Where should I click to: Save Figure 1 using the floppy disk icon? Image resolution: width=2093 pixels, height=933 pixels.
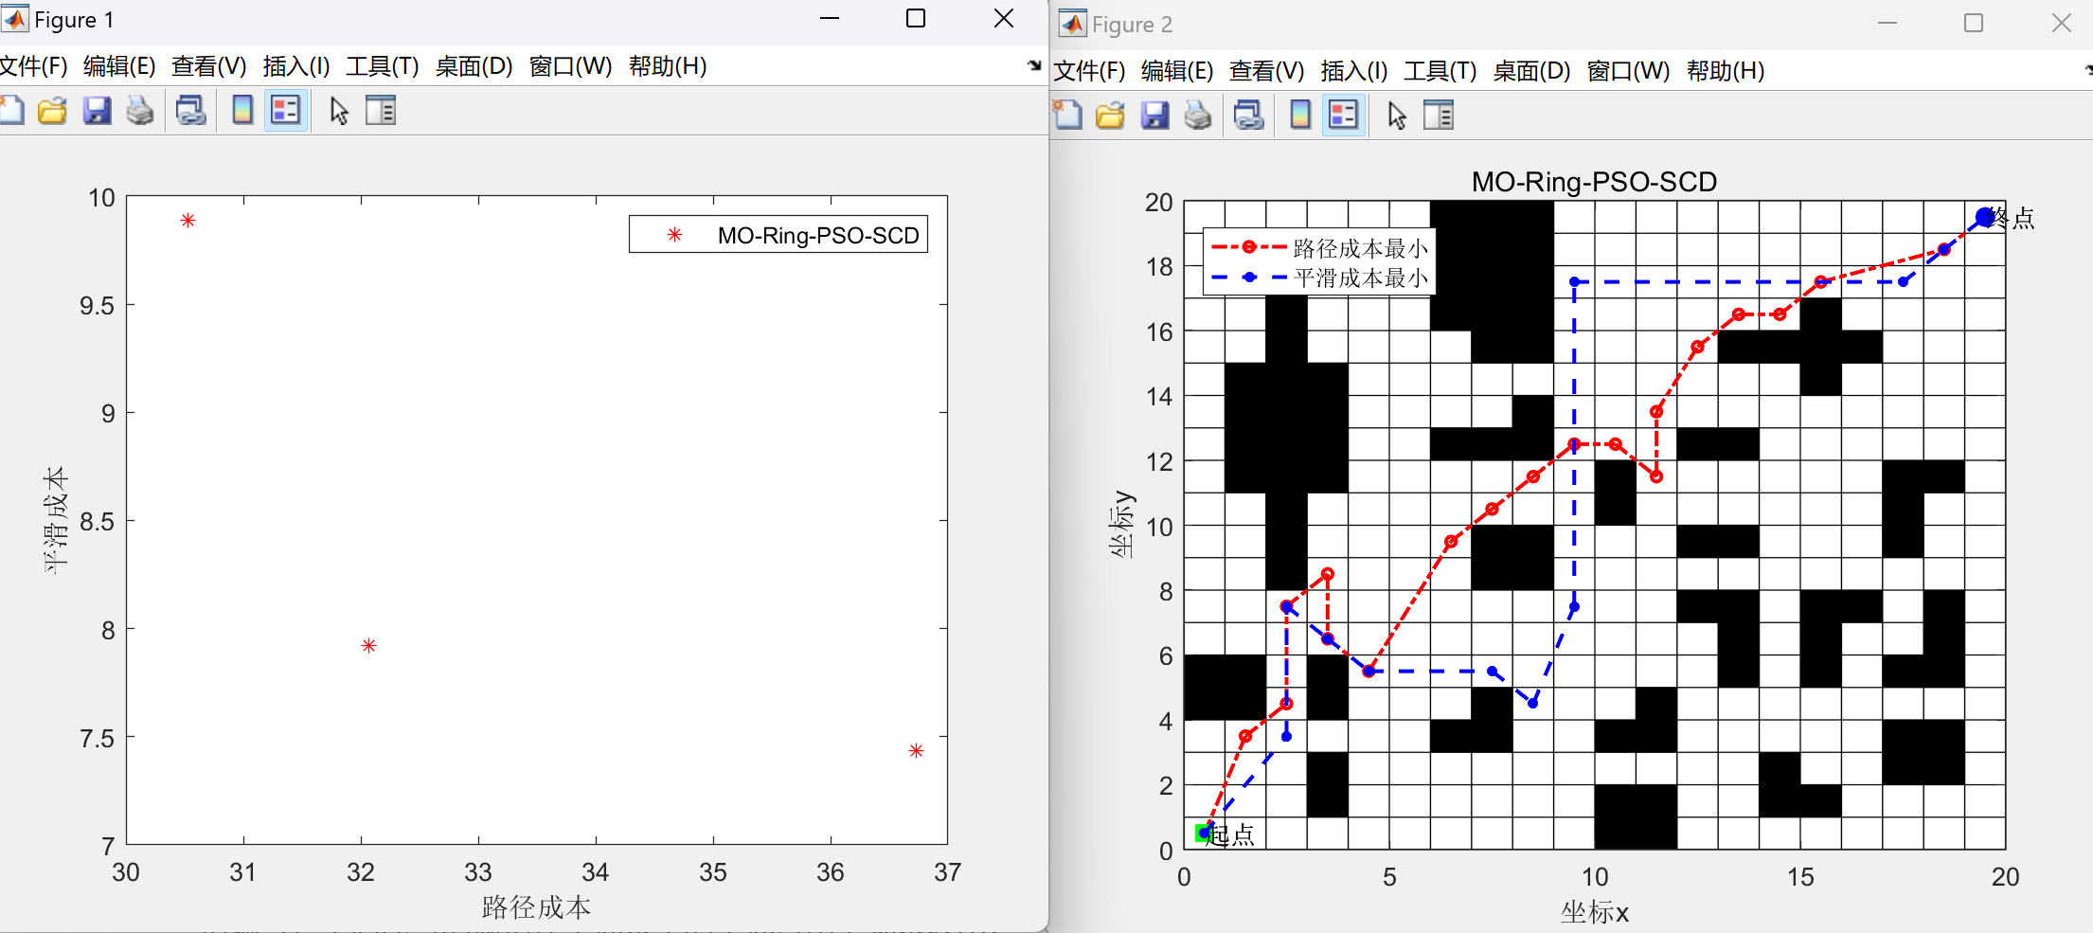97,111
